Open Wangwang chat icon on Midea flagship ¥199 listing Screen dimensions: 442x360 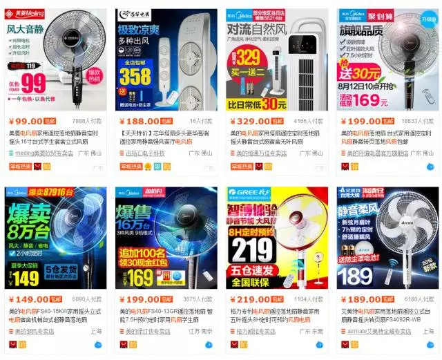pos(430,167)
